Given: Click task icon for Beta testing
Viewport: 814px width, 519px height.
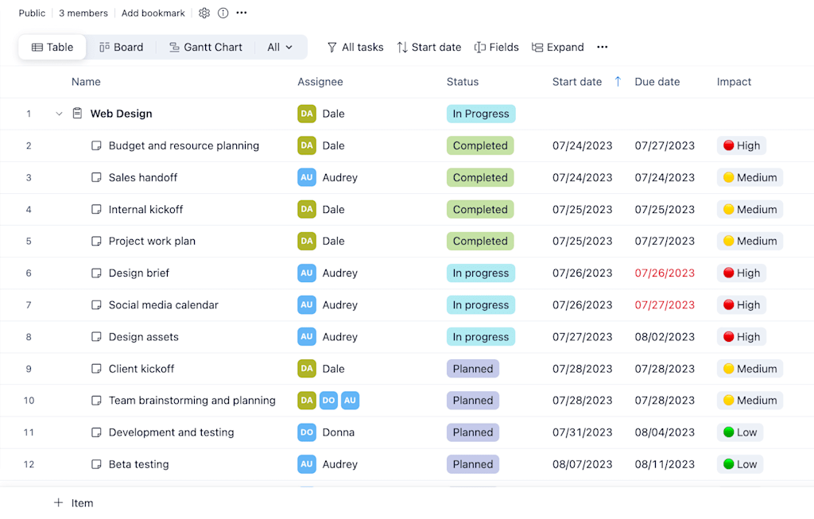Looking at the screenshot, I should tap(96, 464).
